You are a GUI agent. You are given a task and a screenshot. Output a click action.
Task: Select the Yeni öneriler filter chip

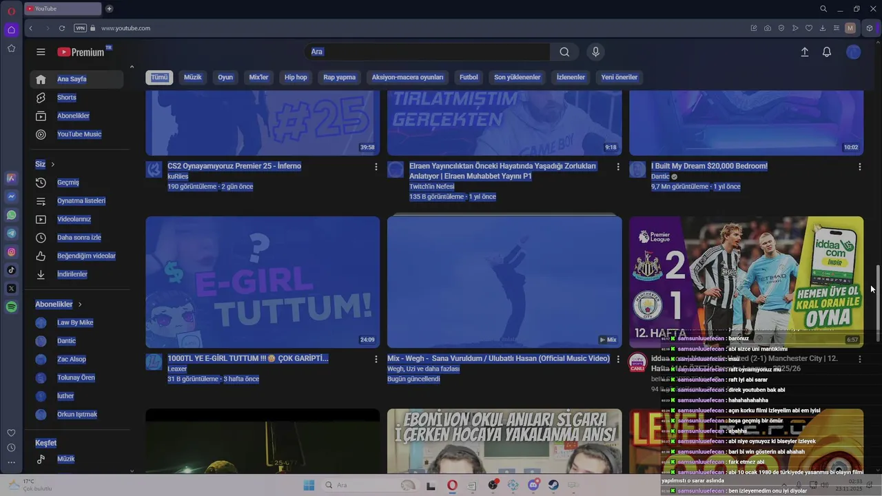click(619, 77)
